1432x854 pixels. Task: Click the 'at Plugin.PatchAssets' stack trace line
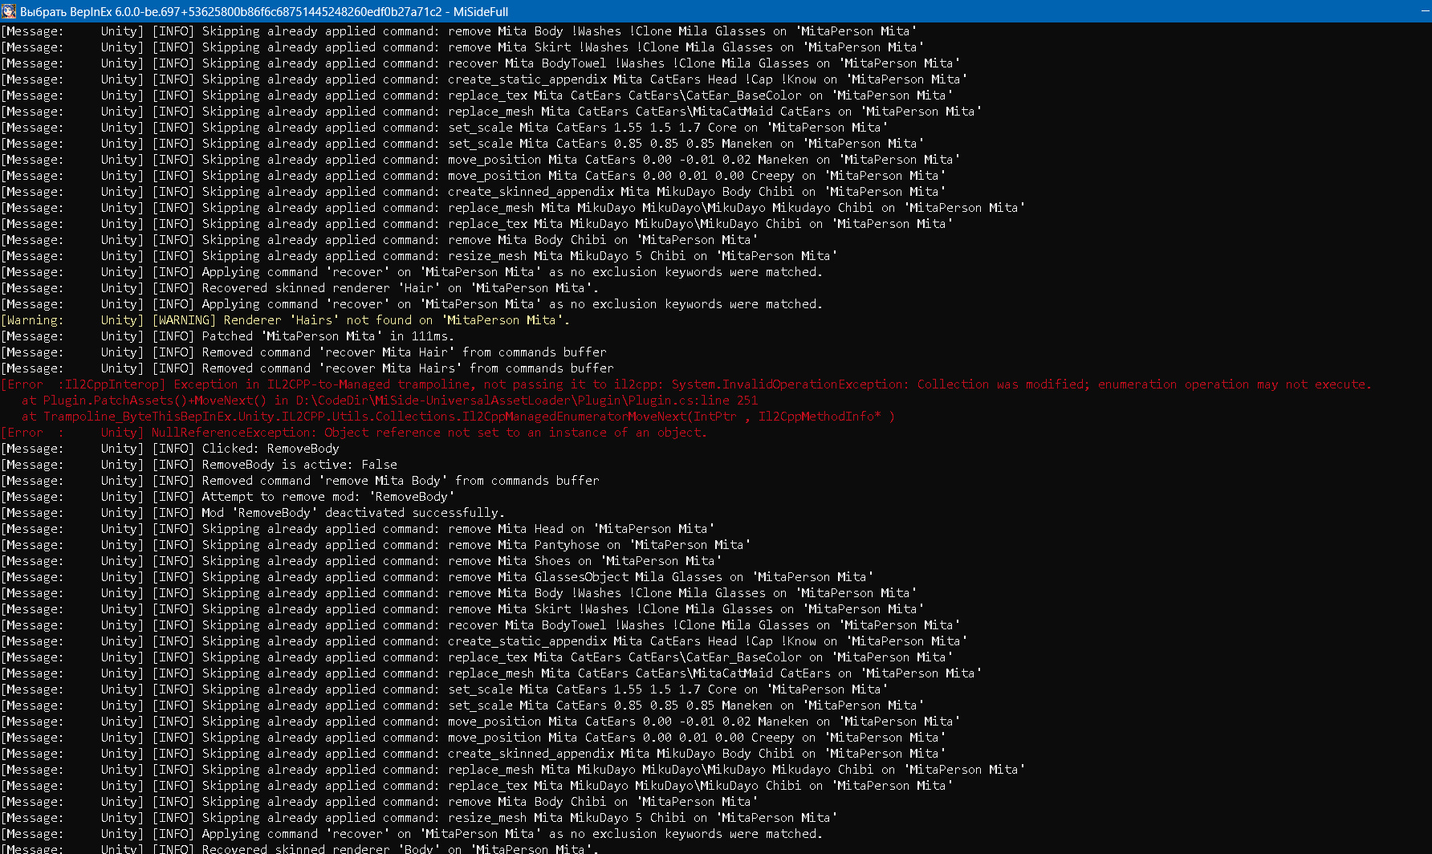[x=389, y=401]
